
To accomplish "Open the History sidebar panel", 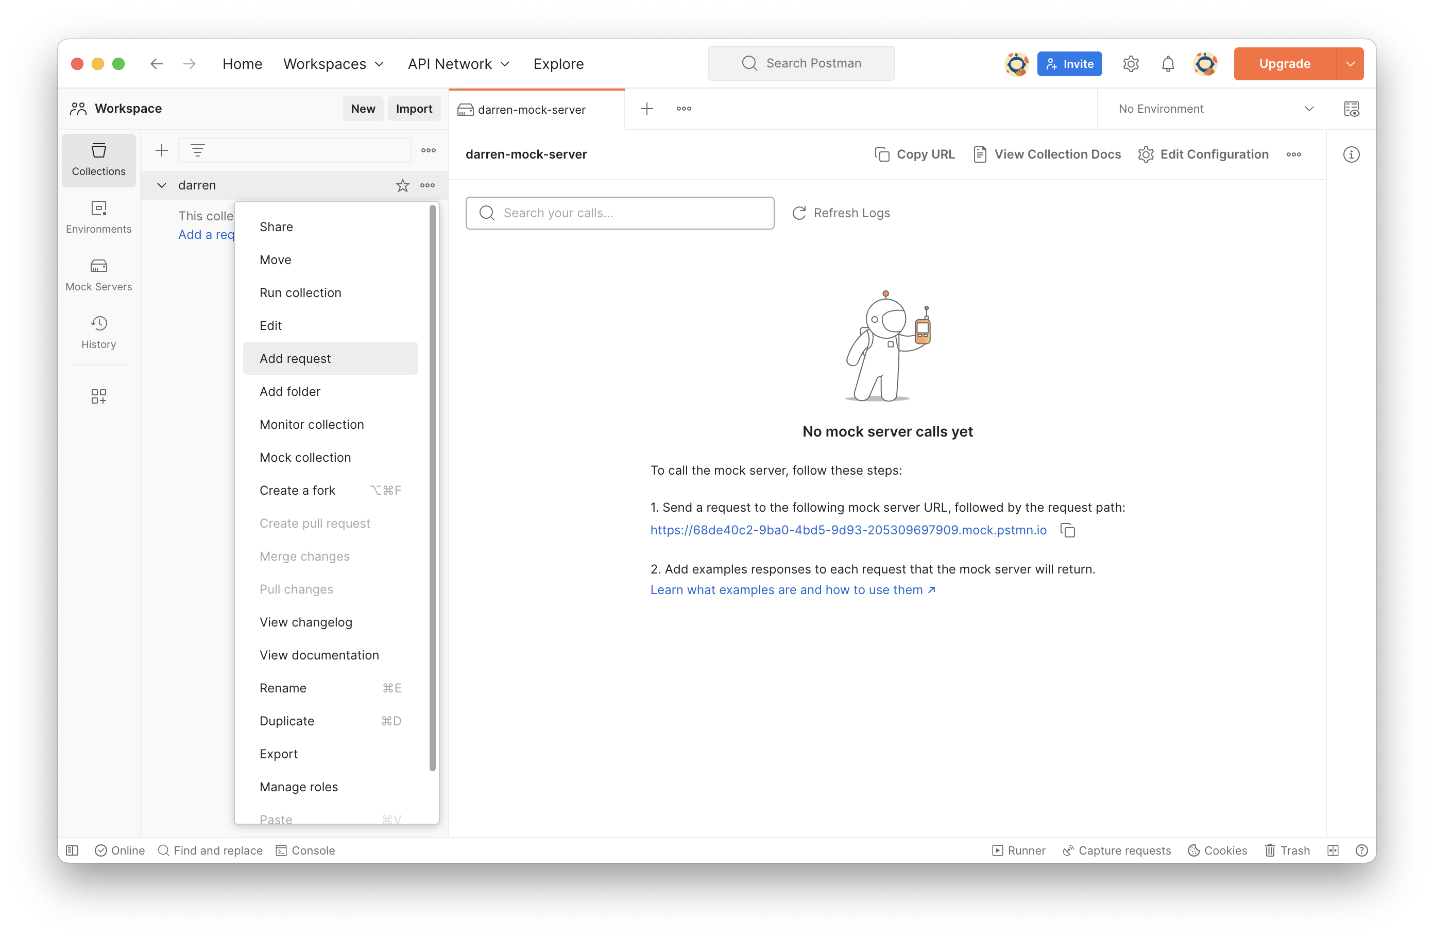I will click(x=98, y=332).
